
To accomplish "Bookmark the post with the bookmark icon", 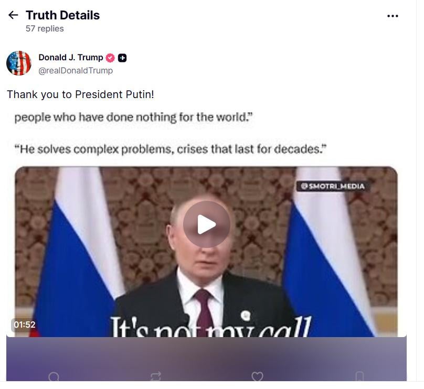I will [359, 376].
